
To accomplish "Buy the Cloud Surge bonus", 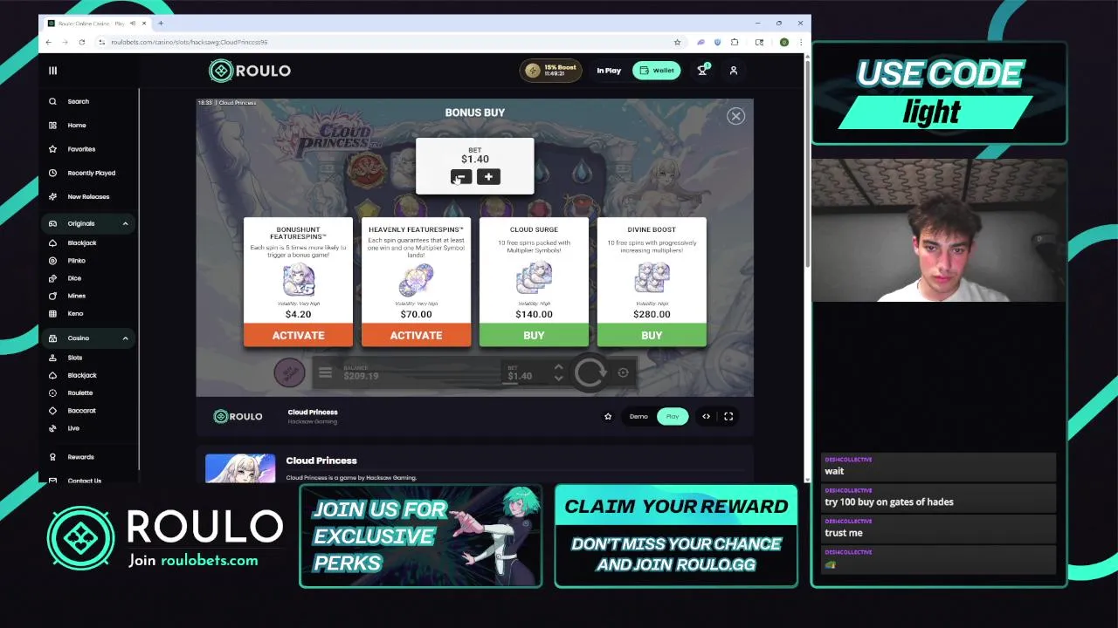I will (534, 335).
